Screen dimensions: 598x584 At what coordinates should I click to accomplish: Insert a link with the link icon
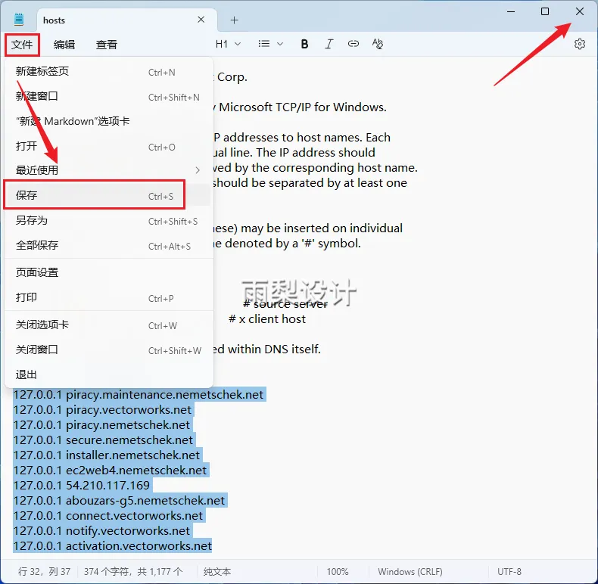click(354, 44)
